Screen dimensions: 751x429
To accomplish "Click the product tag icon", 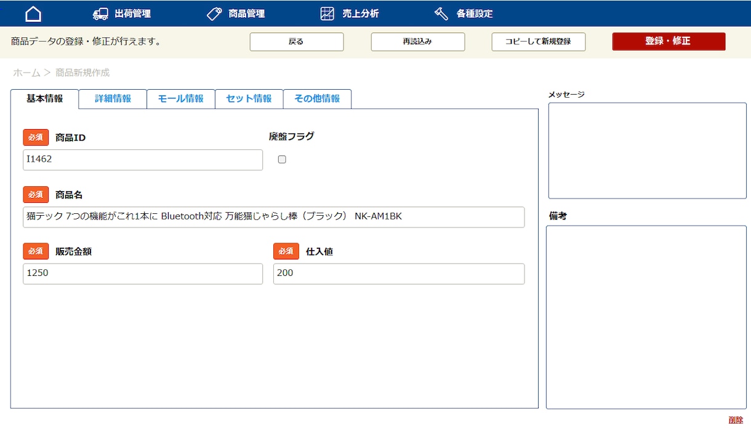I will click(x=214, y=14).
